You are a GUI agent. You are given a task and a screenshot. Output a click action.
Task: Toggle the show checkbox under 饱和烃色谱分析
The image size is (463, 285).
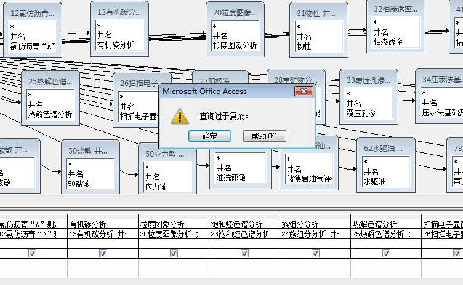[x=244, y=253]
